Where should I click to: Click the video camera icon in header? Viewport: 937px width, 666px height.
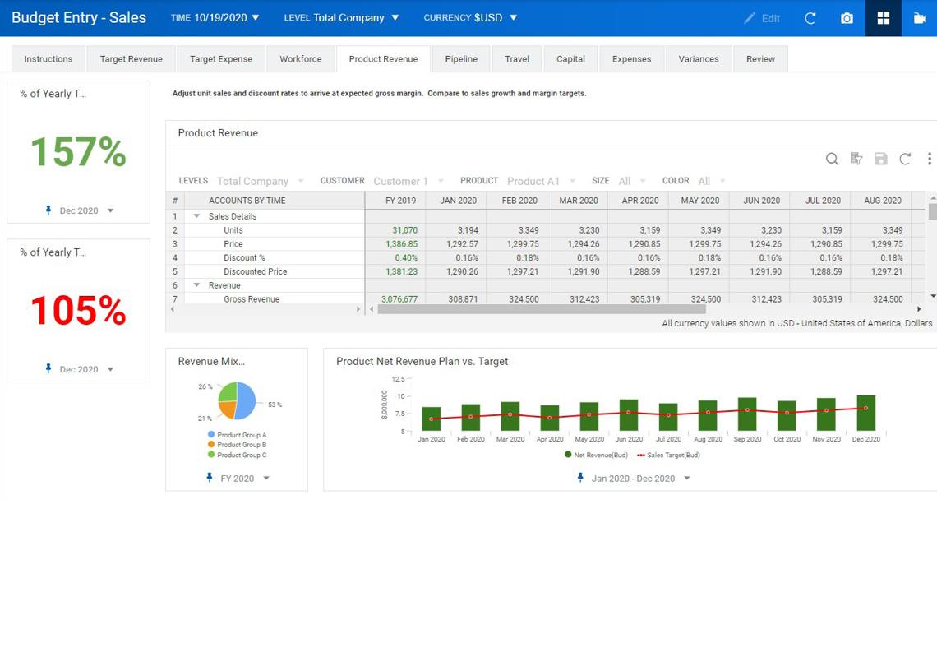[920, 18]
